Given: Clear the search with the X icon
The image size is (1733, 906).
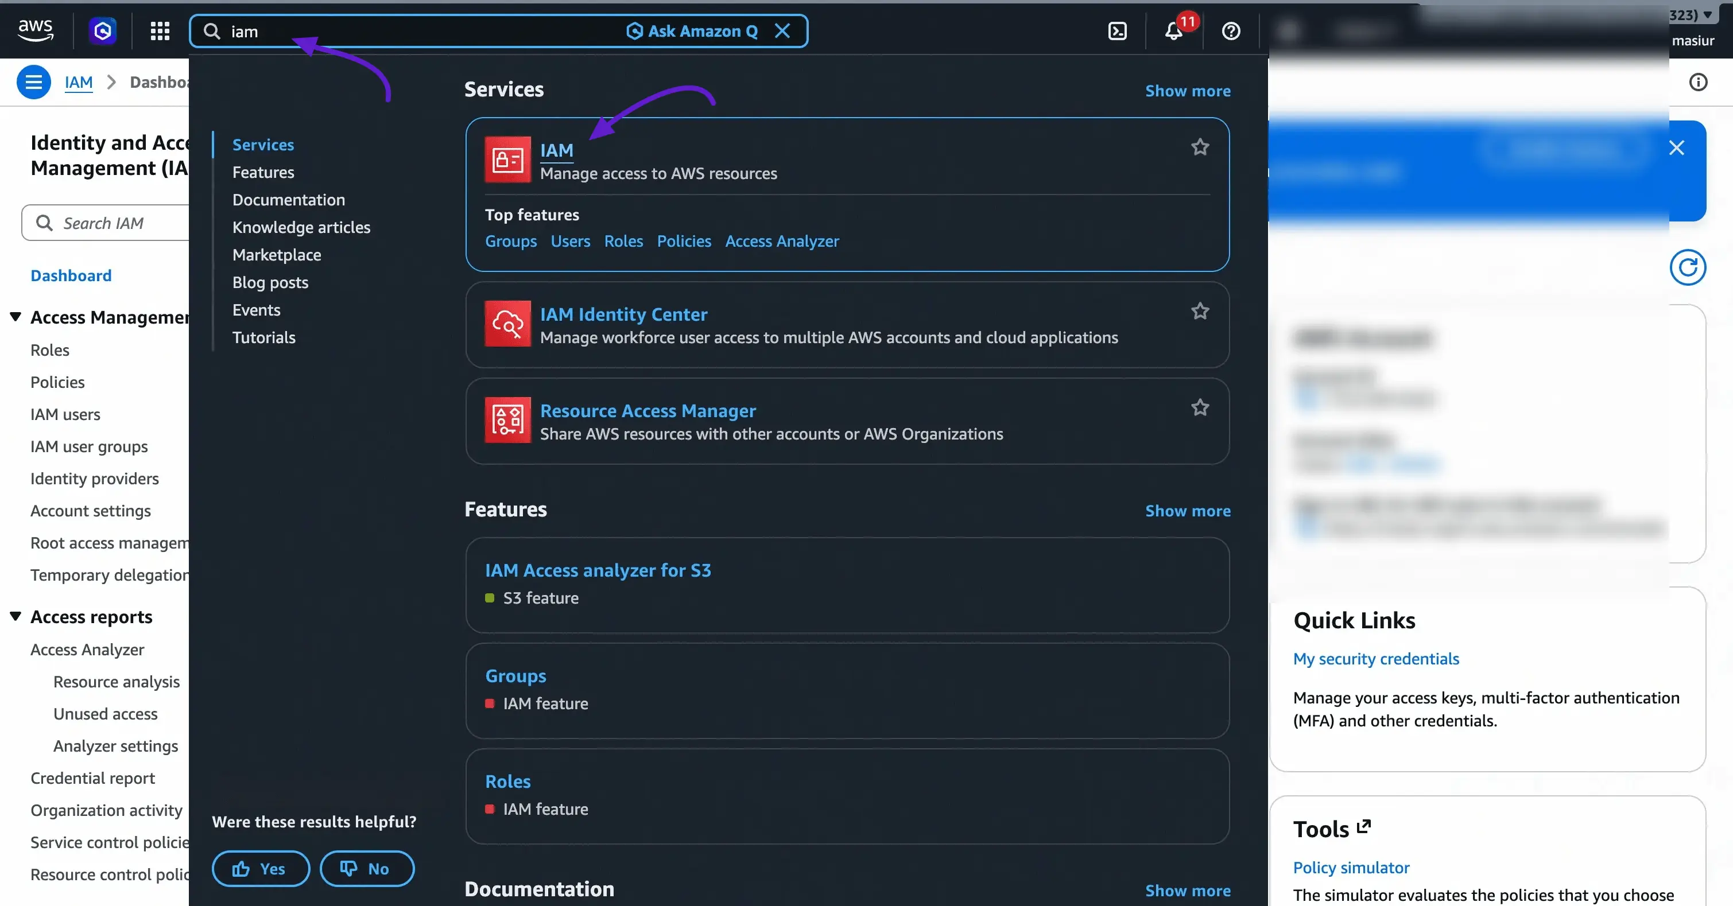Looking at the screenshot, I should pos(782,31).
